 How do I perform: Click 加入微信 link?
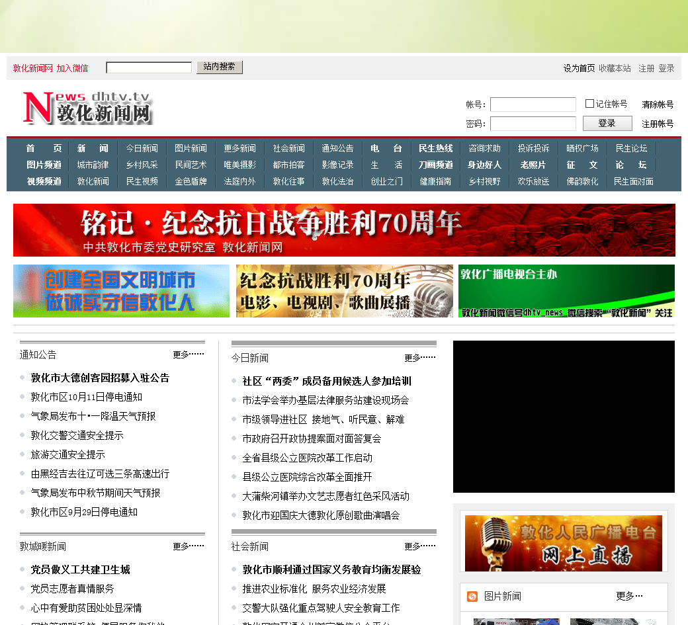[x=72, y=68]
